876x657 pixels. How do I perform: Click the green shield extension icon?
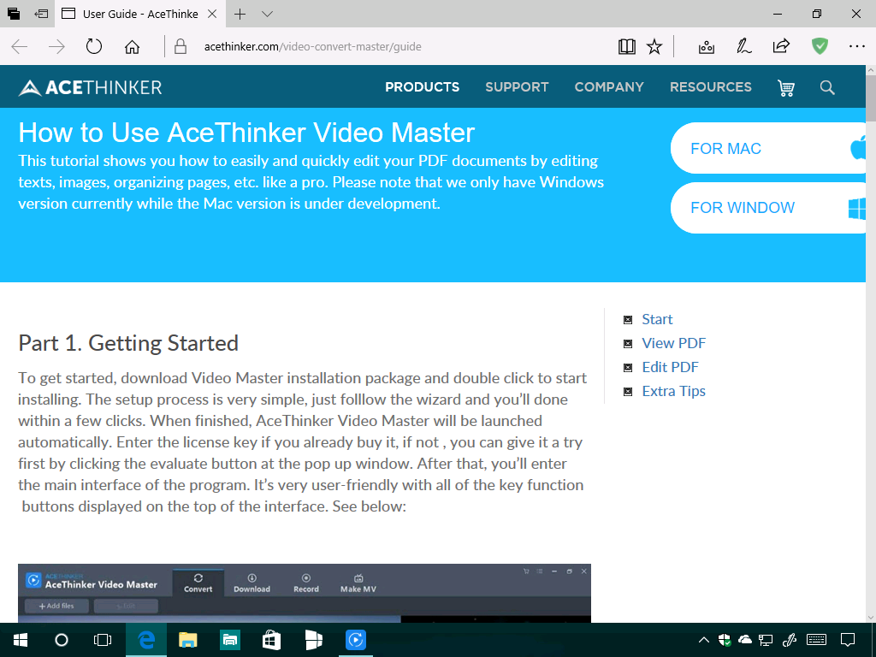point(820,46)
